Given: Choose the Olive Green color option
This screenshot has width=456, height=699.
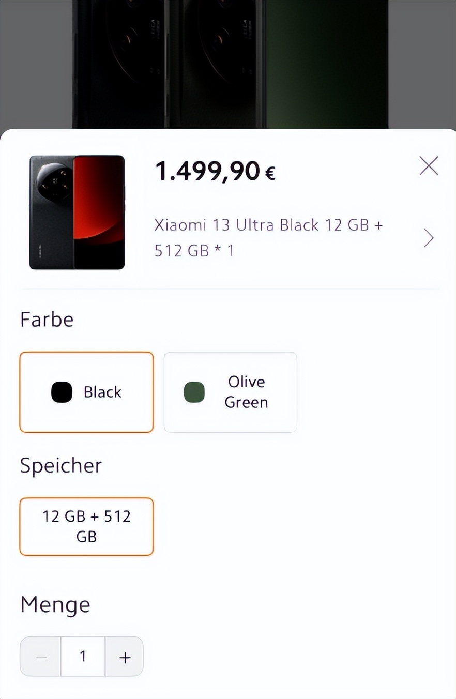Looking at the screenshot, I should tap(230, 392).
